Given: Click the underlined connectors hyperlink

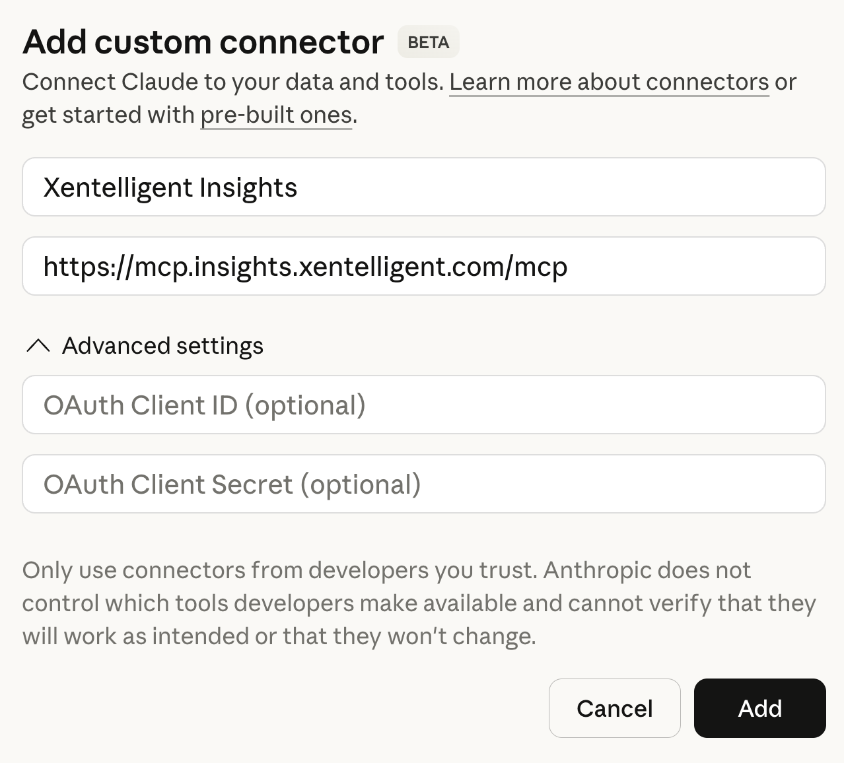Looking at the screenshot, I should tap(608, 81).
